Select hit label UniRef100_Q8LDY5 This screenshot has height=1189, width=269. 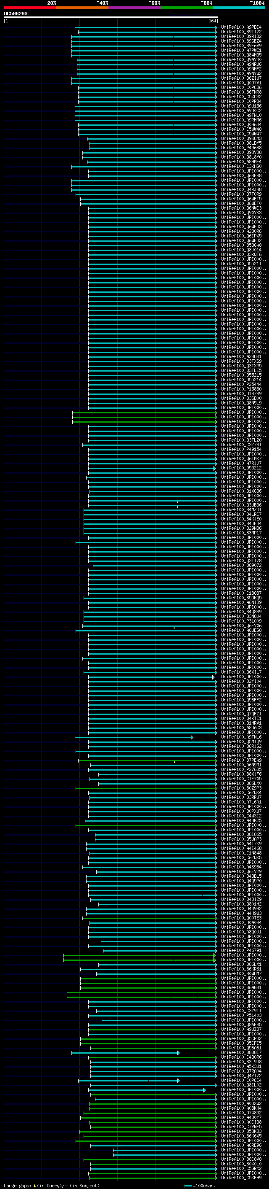[241, 143]
